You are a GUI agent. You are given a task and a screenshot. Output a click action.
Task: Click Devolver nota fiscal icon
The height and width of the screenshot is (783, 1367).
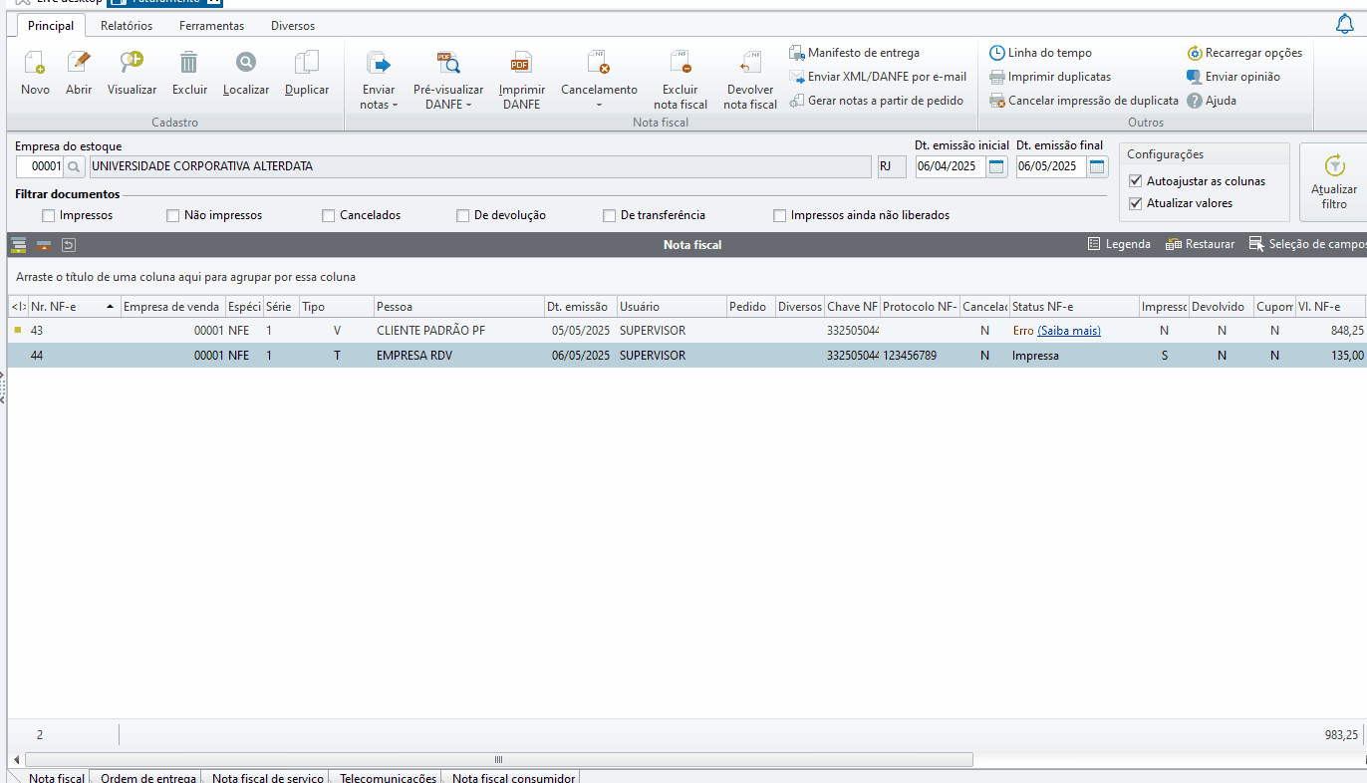click(750, 64)
